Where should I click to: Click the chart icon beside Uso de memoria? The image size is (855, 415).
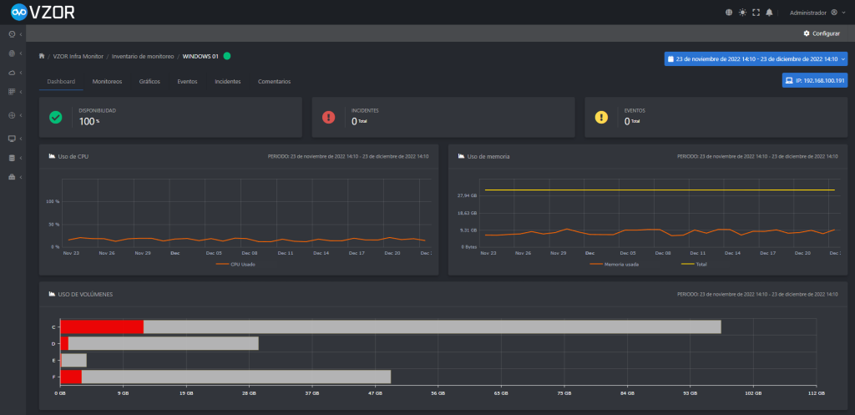[461, 156]
